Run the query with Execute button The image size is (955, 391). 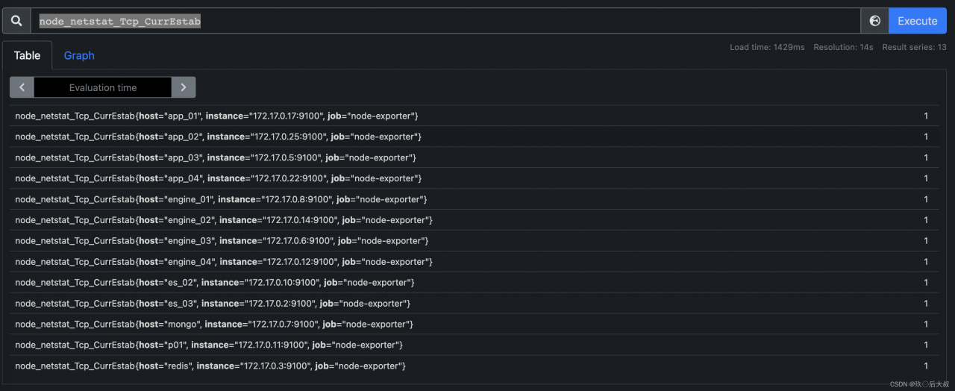(918, 21)
